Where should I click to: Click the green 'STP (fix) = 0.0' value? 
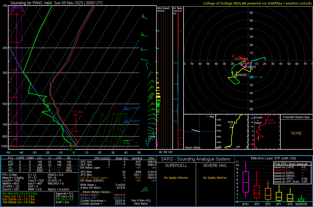(x=64, y=199)
